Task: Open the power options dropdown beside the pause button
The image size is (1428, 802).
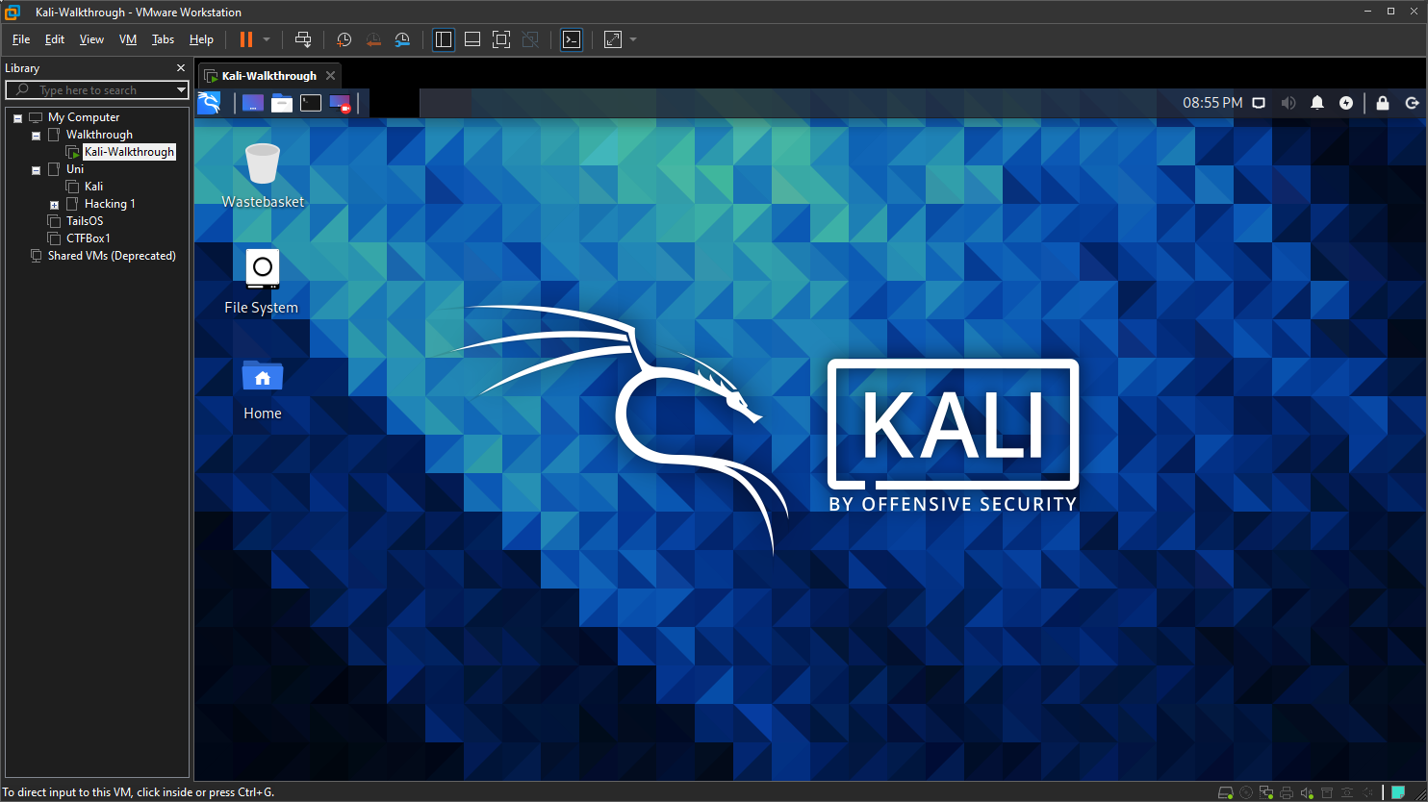Action: [x=267, y=39]
